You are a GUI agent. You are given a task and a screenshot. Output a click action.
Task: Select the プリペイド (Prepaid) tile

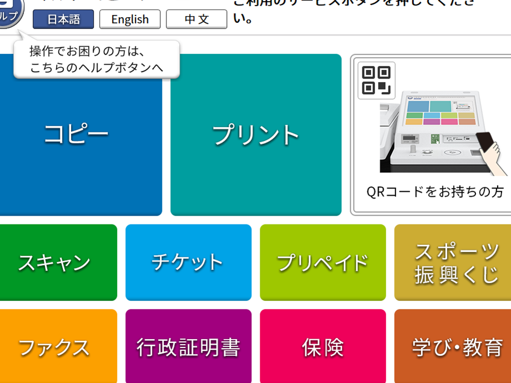[322, 262]
